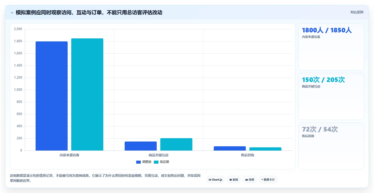
Task: Click the 售后咨询 card caption
Action: (308, 136)
